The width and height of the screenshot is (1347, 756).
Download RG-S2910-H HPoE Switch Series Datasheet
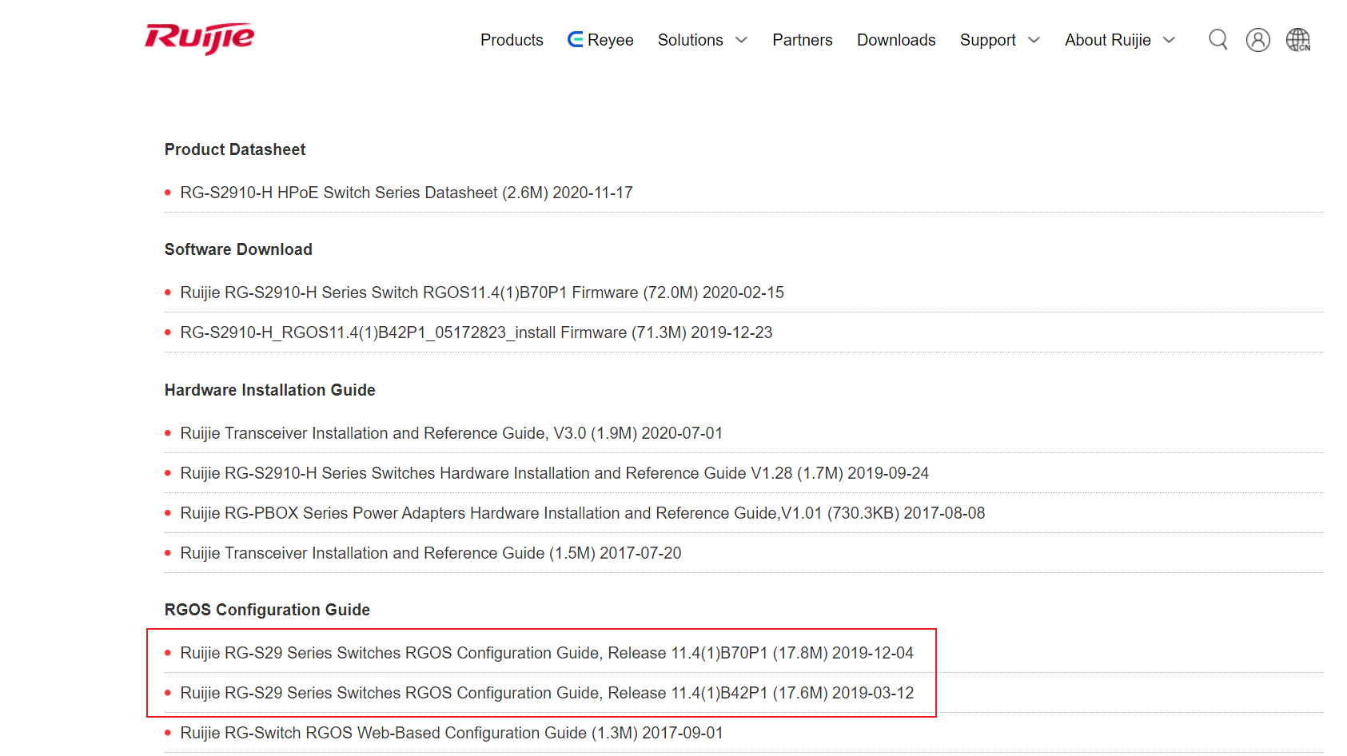406,193
